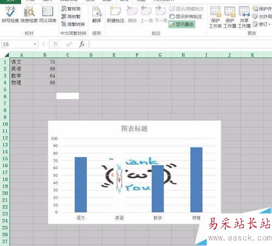Viewport: 272px width, 246px height.
Task: Convert text with 简转繁
Action: tap(71, 16)
